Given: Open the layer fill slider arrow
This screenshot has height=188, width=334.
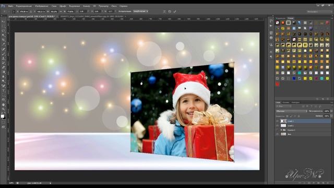Looking at the screenshot, I should point(331,116).
